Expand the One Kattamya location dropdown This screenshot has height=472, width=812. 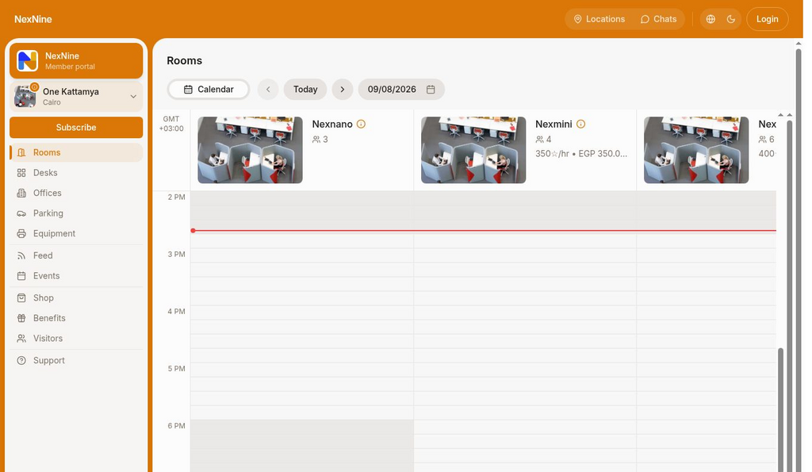pyautogui.click(x=133, y=96)
